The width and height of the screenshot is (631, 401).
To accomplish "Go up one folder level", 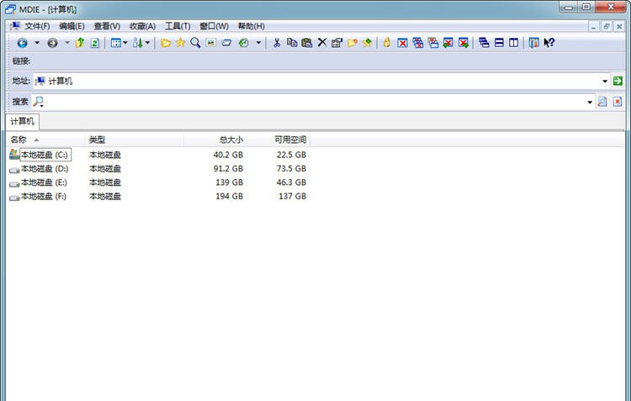I will (x=80, y=43).
